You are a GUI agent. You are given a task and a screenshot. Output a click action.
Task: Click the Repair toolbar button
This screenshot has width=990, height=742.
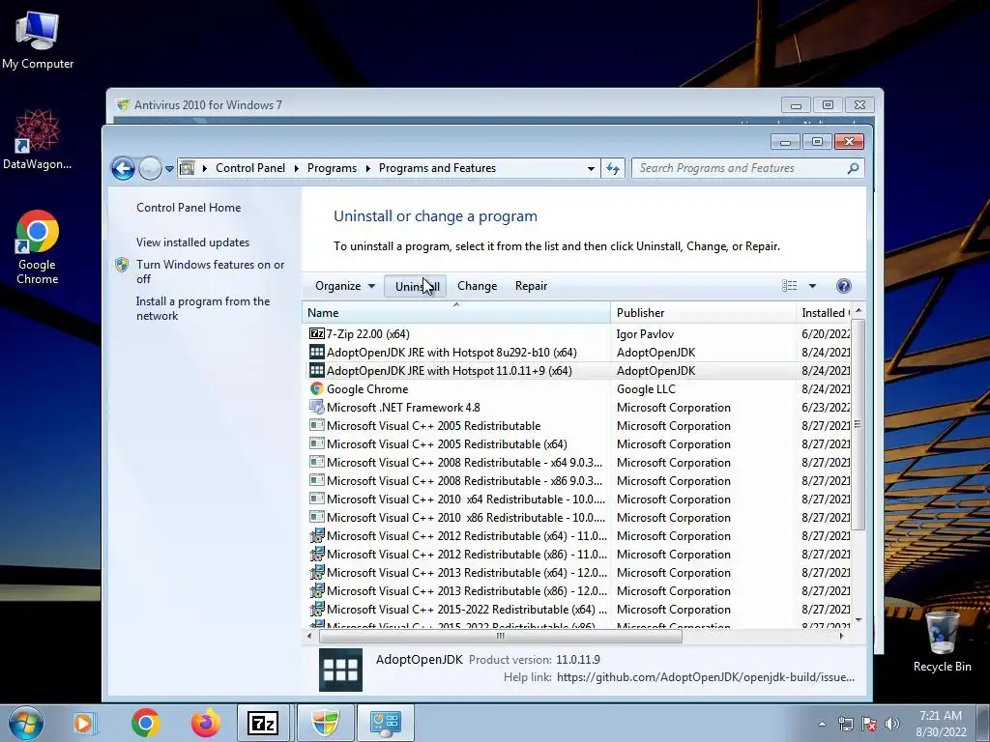[531, 286]
